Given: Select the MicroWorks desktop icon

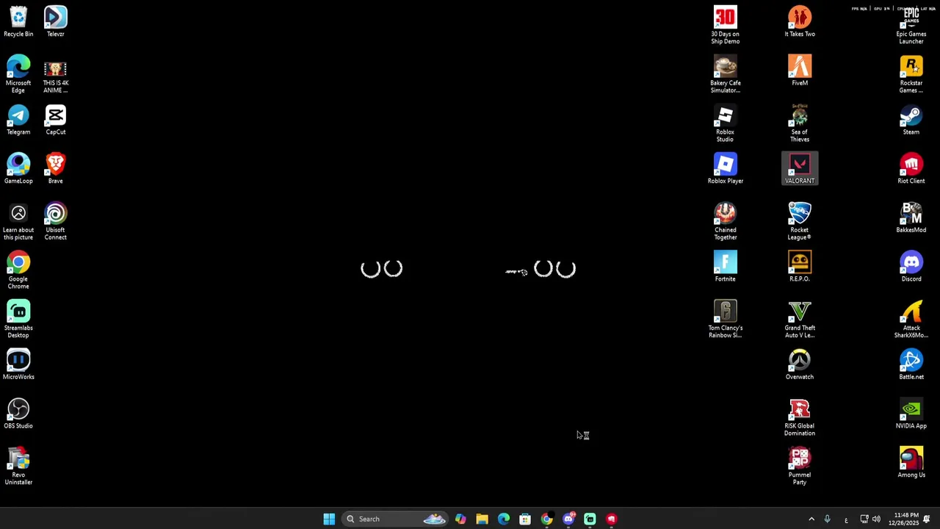Looking at the screenshot, I should [18, 364].
